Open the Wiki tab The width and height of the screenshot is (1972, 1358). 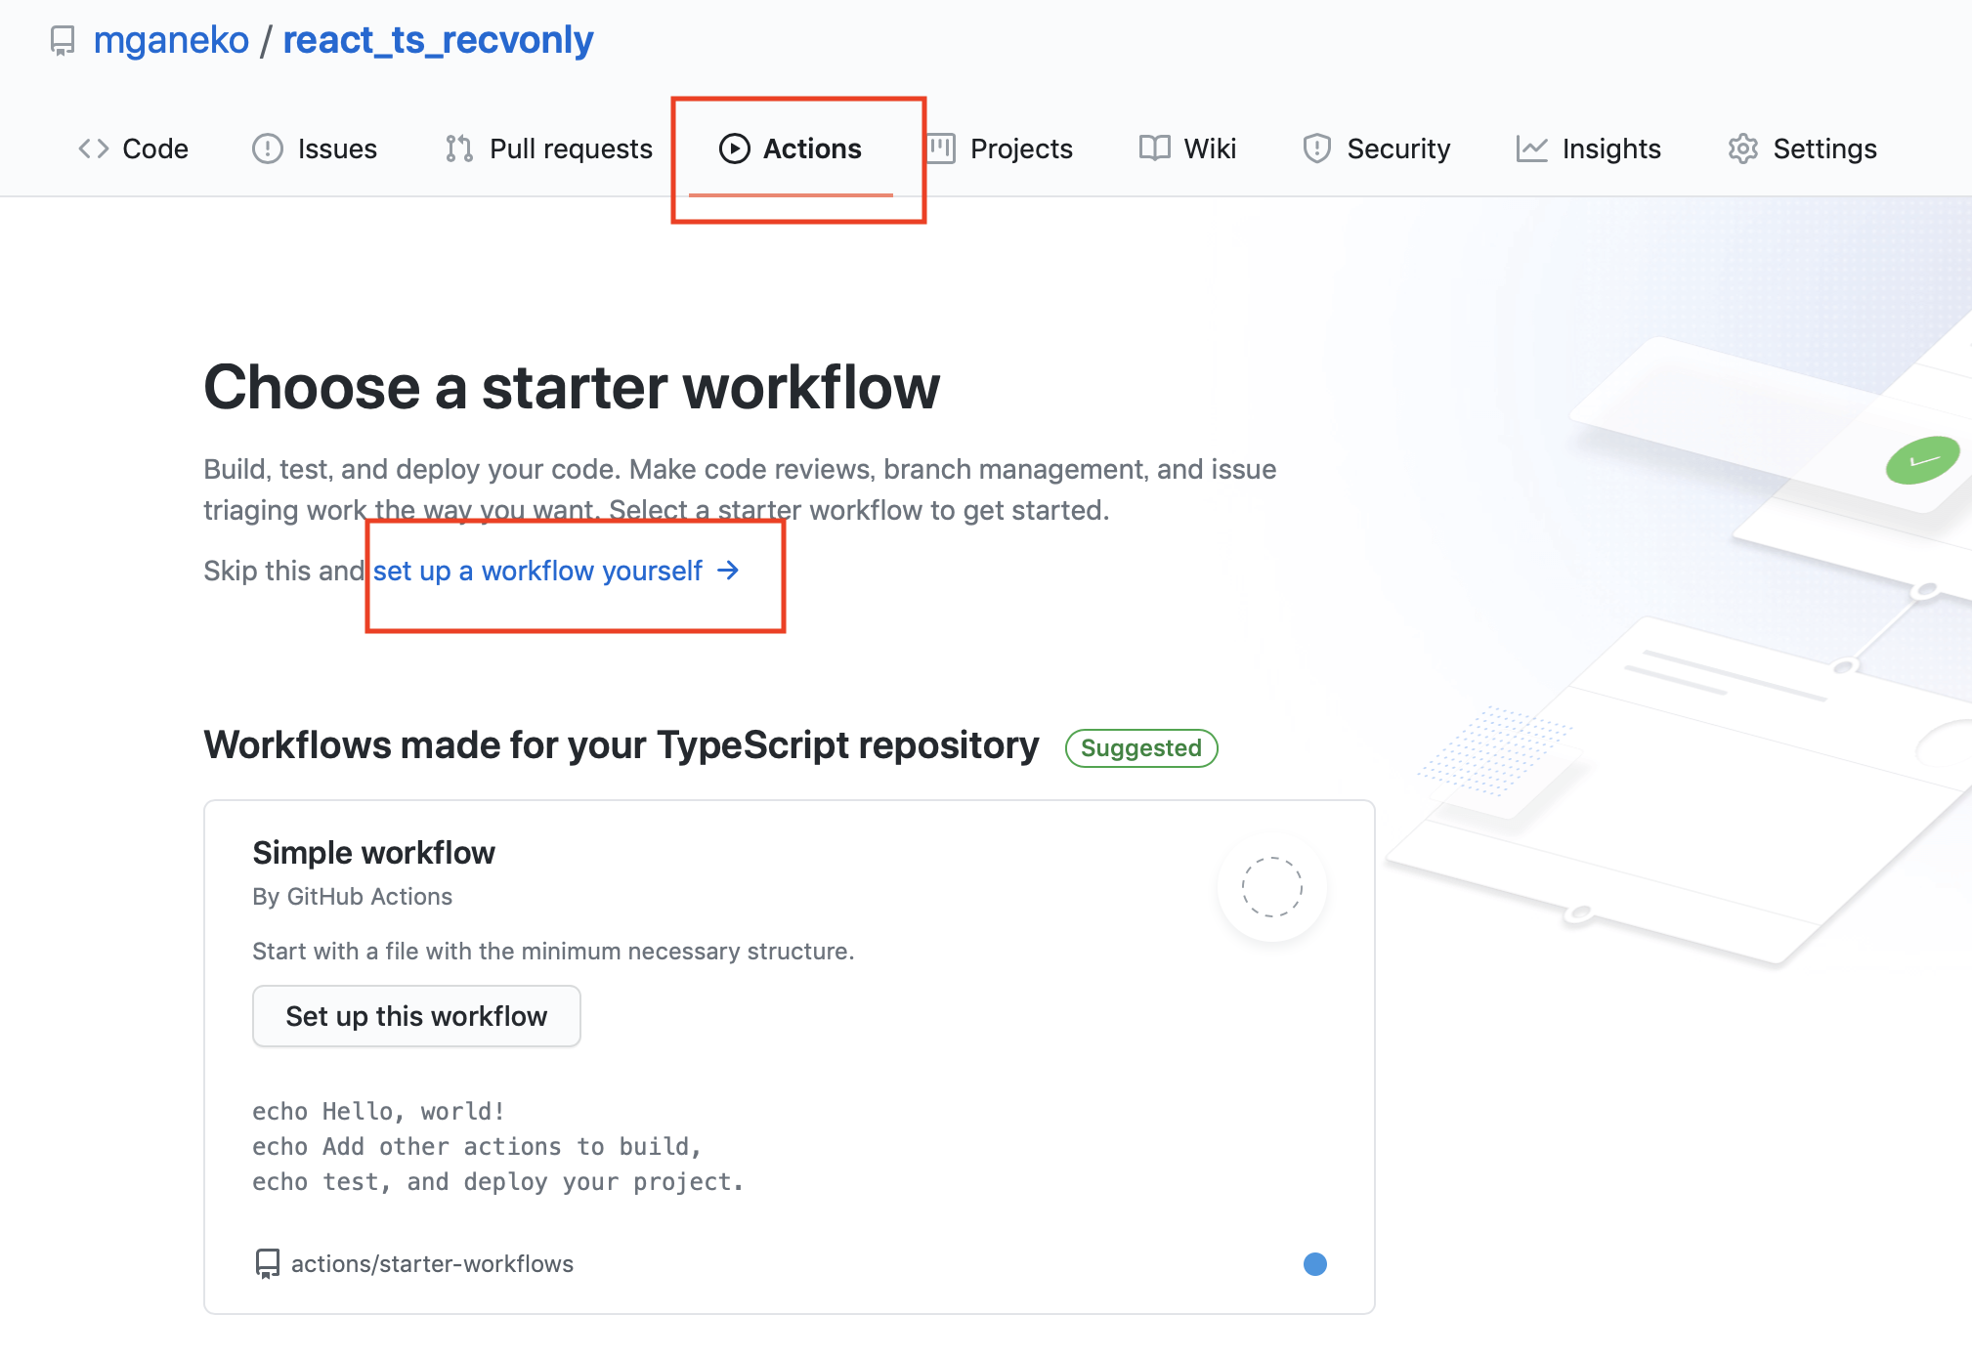point(1187,149)
